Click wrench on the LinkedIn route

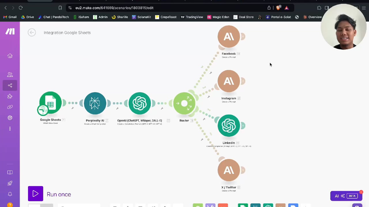tap(204, 119)
